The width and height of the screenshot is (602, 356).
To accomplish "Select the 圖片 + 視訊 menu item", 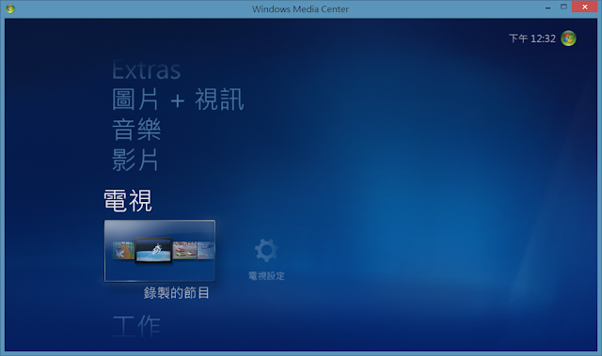I will [x=178, y=100].
